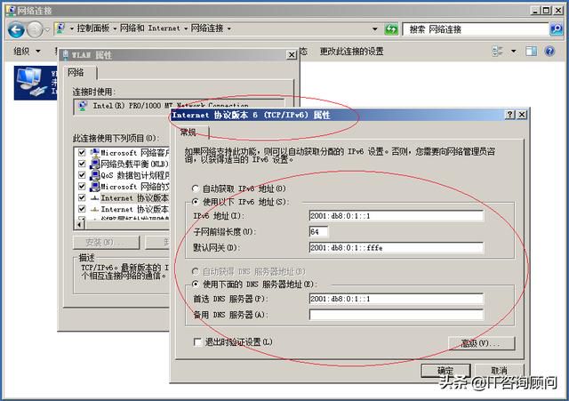This screenshot has height=401, width=569.
Task: Click the left arrow of the list's horizontal scrollbar
Action: pyautogui.click(x=79, y=225)
